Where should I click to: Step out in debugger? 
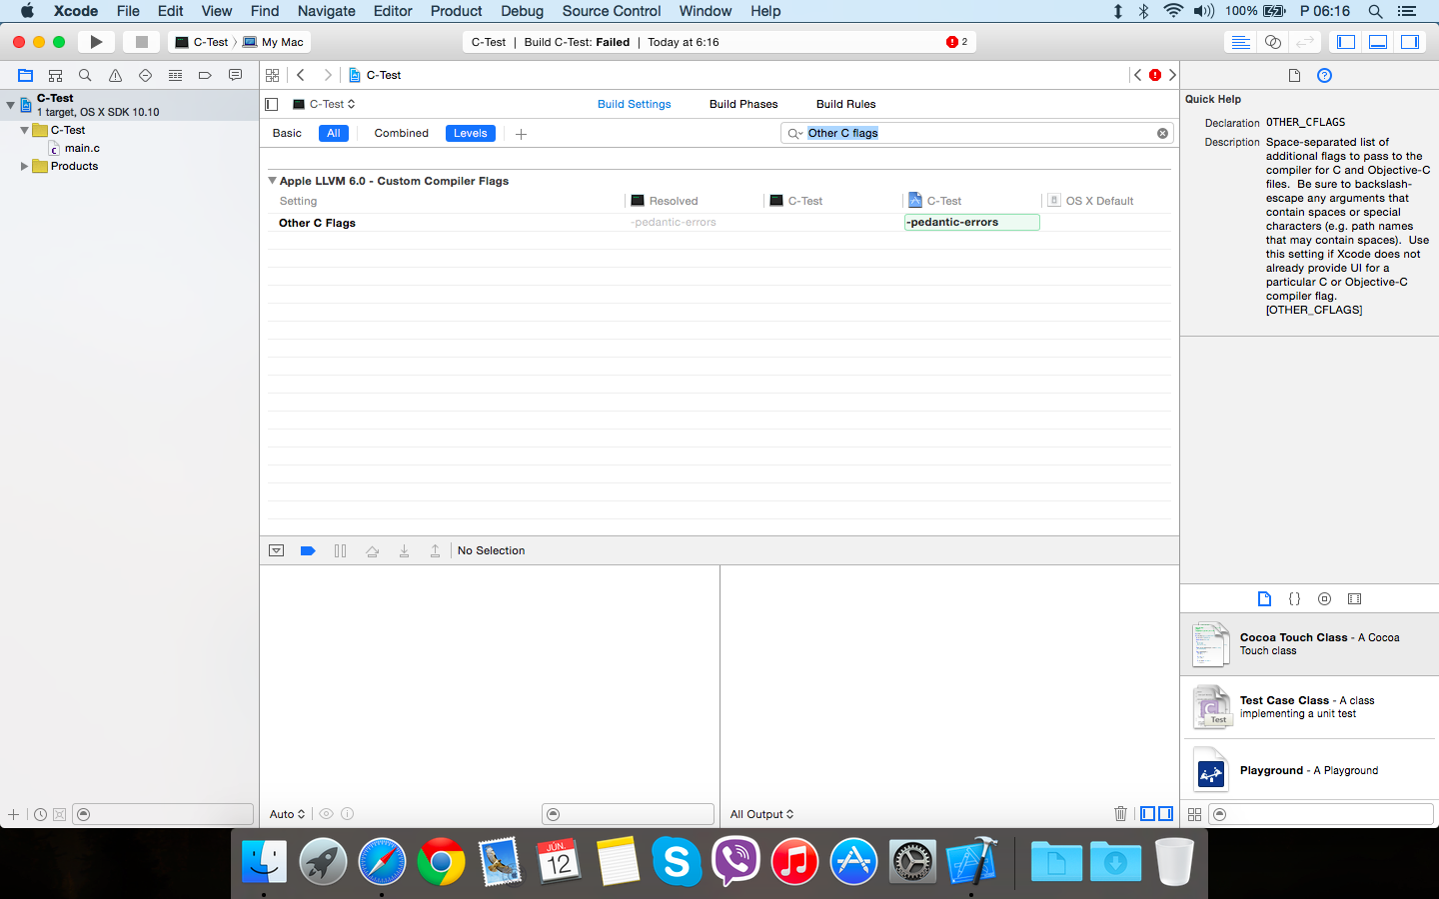pyautogui.click(x=435, y=550)
